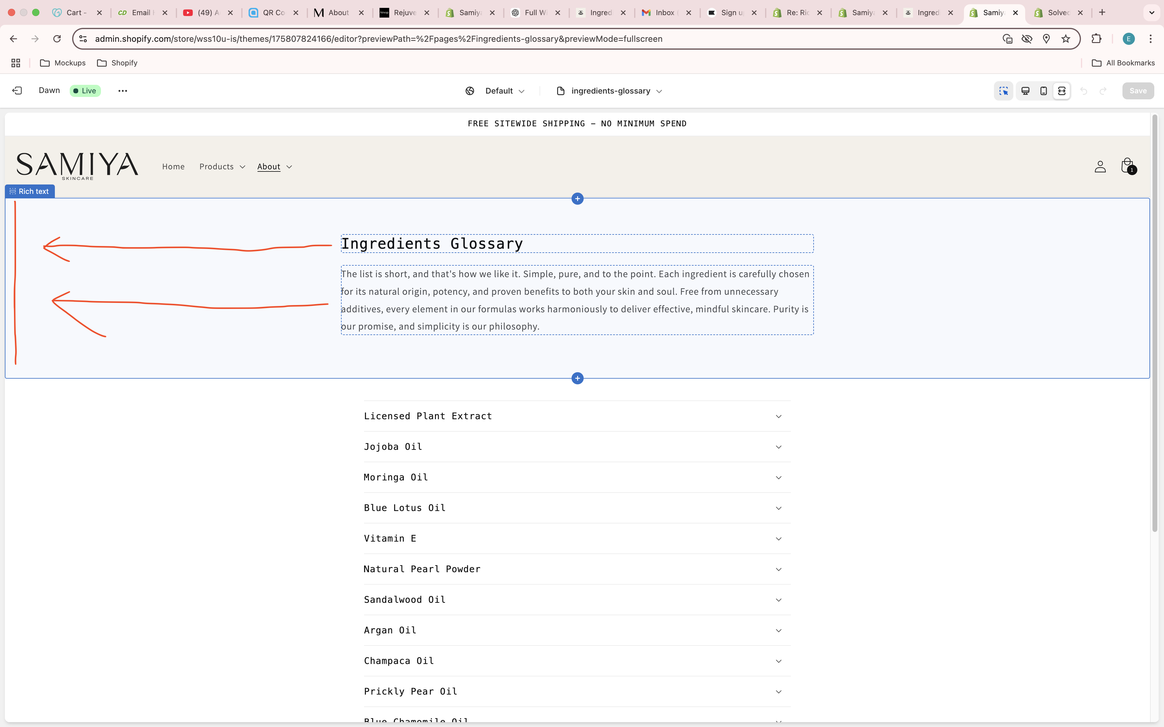This screenshot has height=727, width=1164.
Task: Toggle the inspector selection tool
Action: coord(1003,91)
